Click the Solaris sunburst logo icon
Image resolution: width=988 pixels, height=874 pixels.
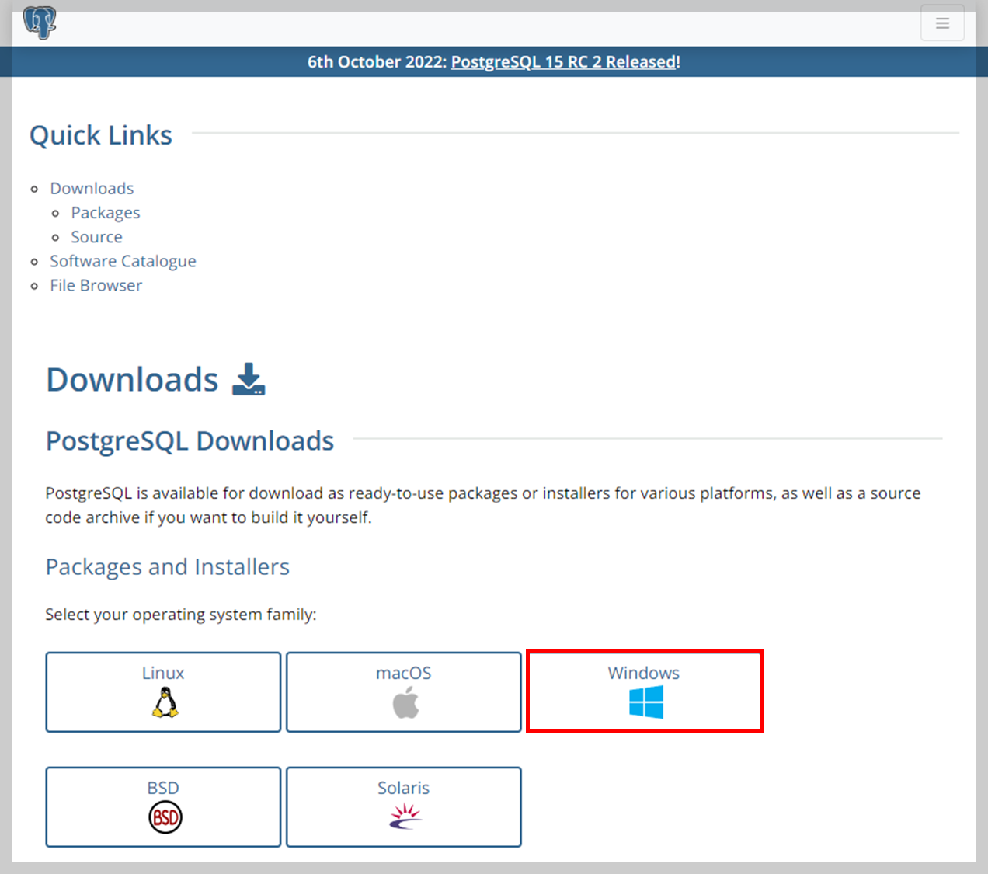[405, 817]
